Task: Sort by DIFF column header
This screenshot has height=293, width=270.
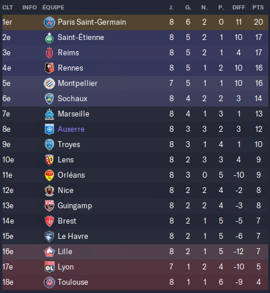Action: tap(239, 8)
